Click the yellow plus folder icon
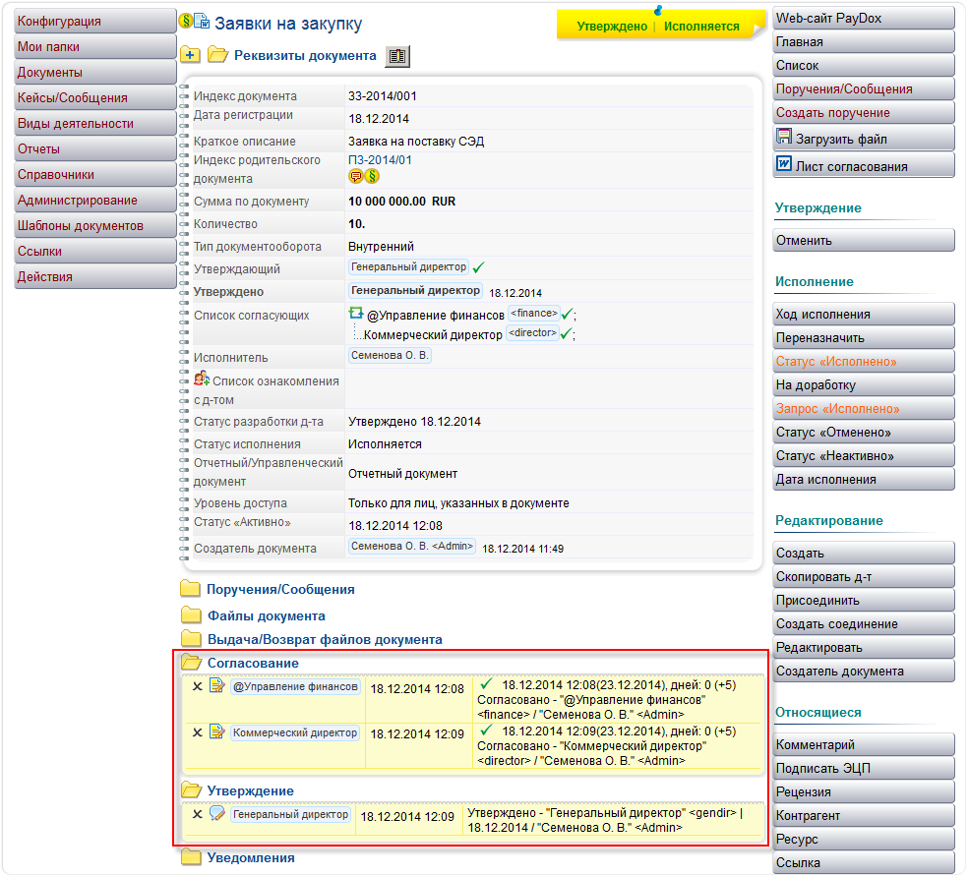The width and height of the screenshot is (968, 877). pyautogui.click(x=191, y=56)
